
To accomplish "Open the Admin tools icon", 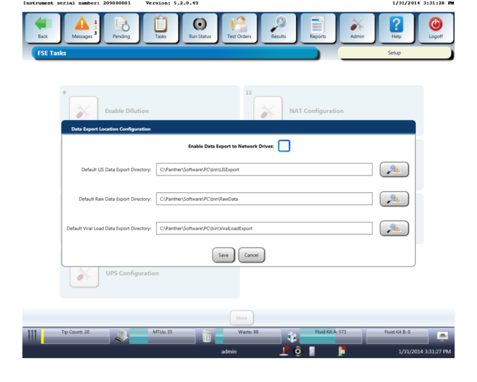I will (x=357, y=27).
